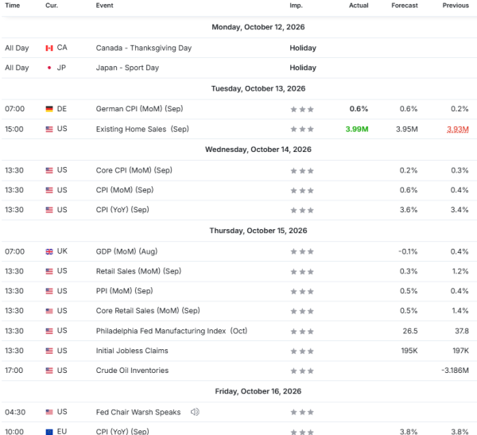Screen dimensions: 477x435
Task: Click importance stars for Fed Chair Warsh Speaks
Action: 302,412
